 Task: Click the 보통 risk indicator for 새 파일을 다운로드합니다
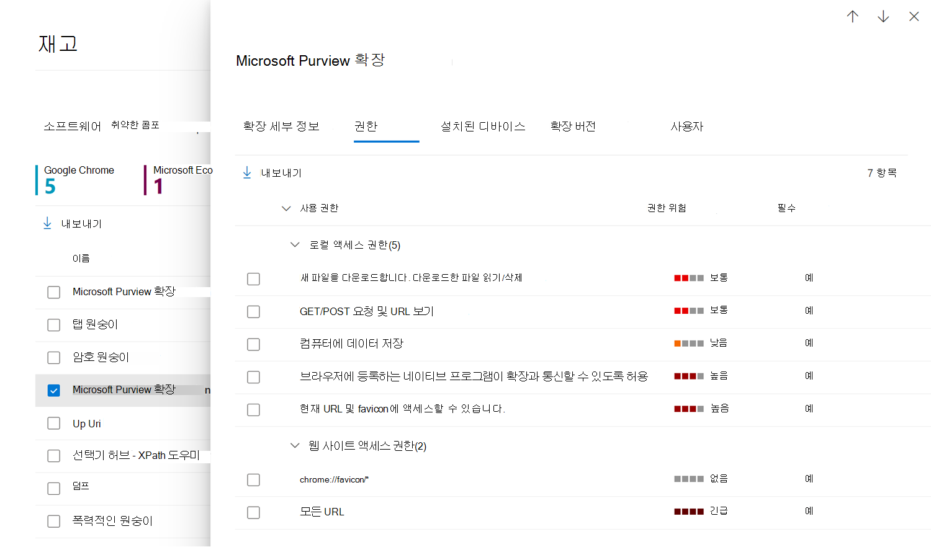tap(701, 278)
